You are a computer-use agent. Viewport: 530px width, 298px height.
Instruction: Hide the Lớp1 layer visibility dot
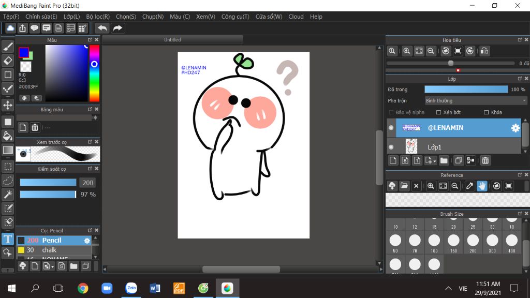coord(391,147)
